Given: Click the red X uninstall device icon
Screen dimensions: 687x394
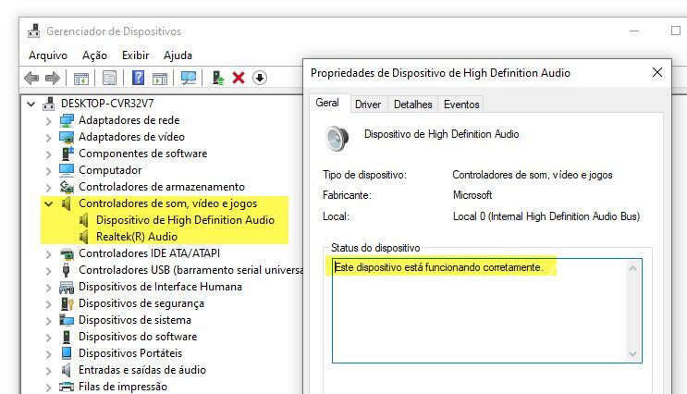Looking at the screenshot, I should click(239, 78).
